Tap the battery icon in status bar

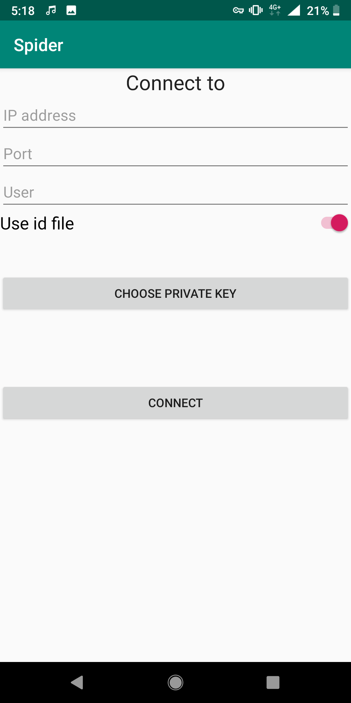click(336, 10)
